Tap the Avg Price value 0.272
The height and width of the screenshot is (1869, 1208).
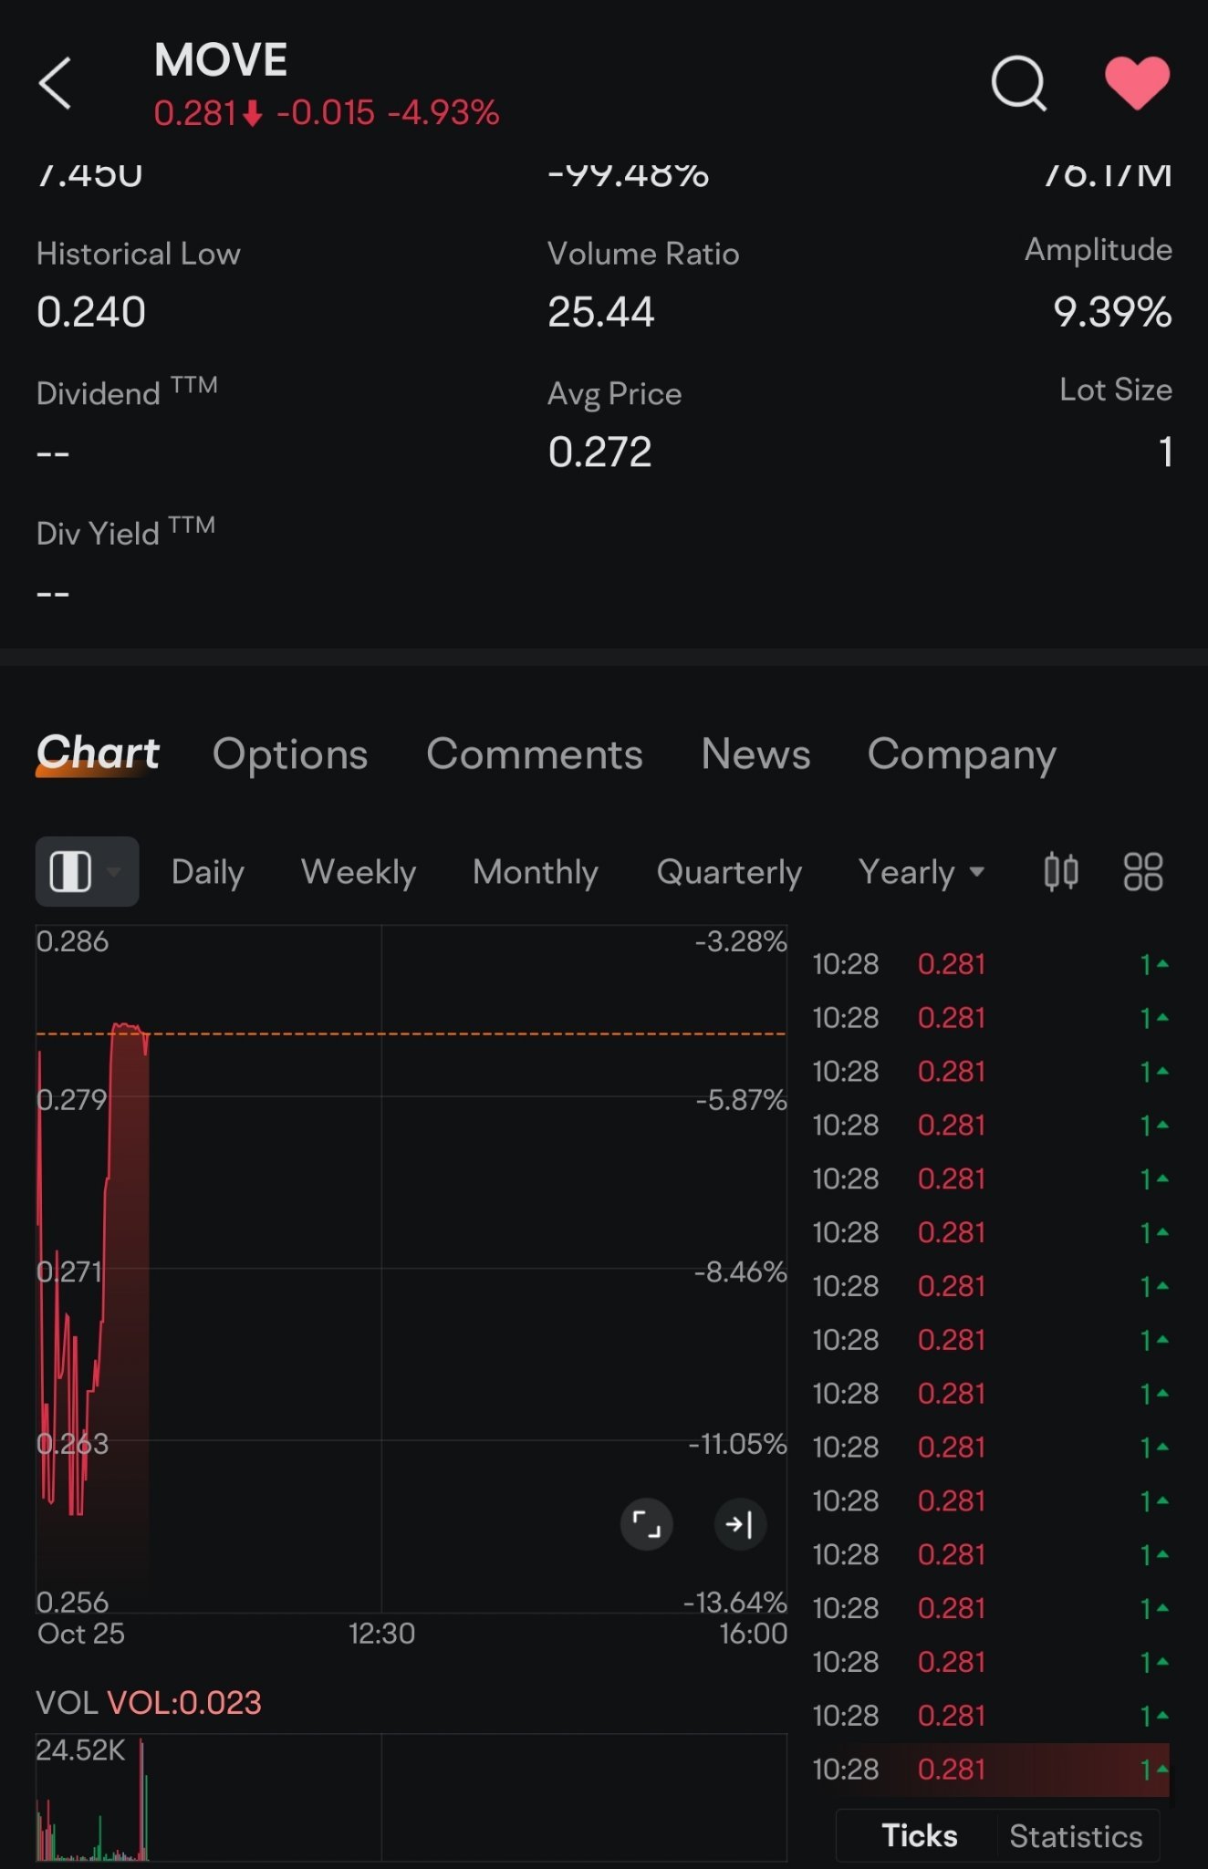599,452
